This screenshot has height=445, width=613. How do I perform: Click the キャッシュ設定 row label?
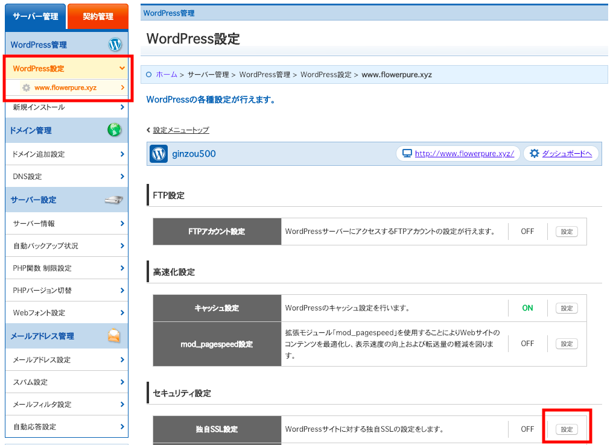point(217,308)
